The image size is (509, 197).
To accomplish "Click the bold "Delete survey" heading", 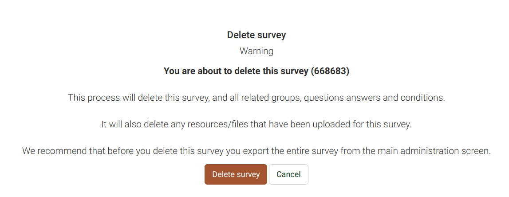I will (256, 35).
